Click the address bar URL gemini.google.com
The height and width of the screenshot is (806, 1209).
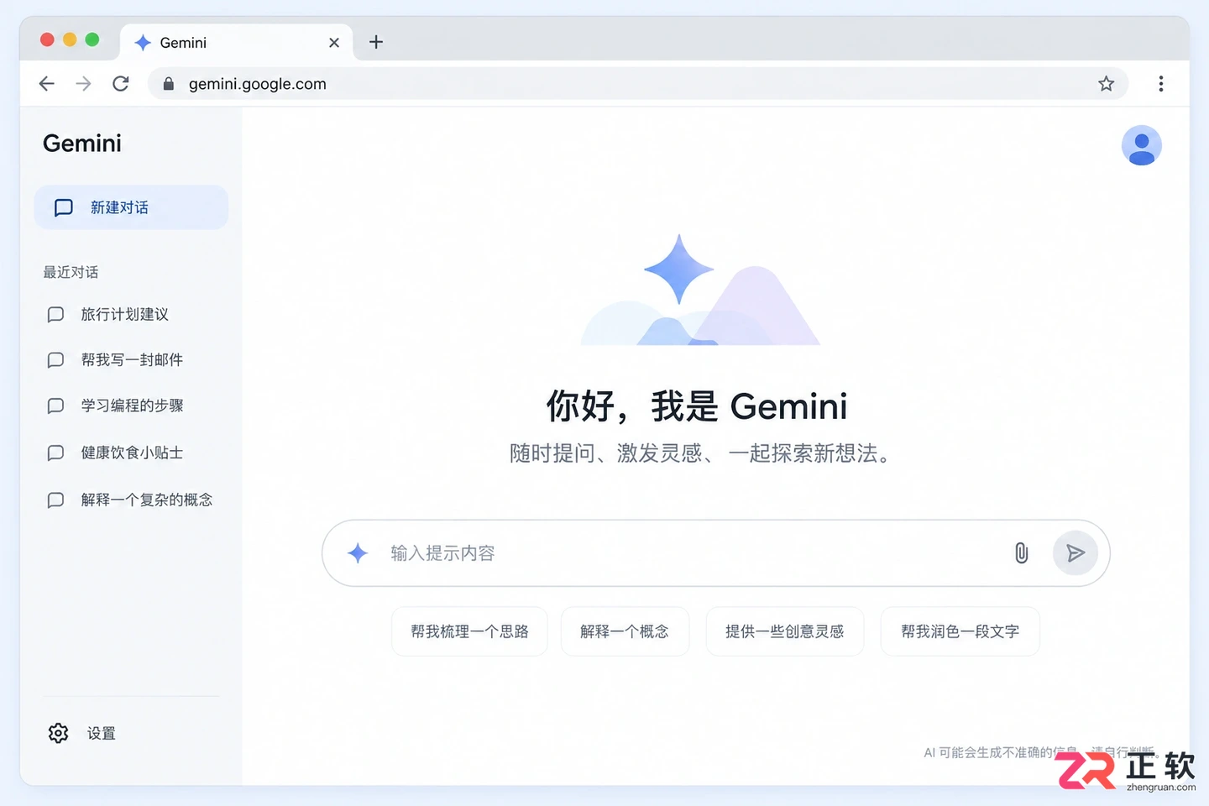258,84
